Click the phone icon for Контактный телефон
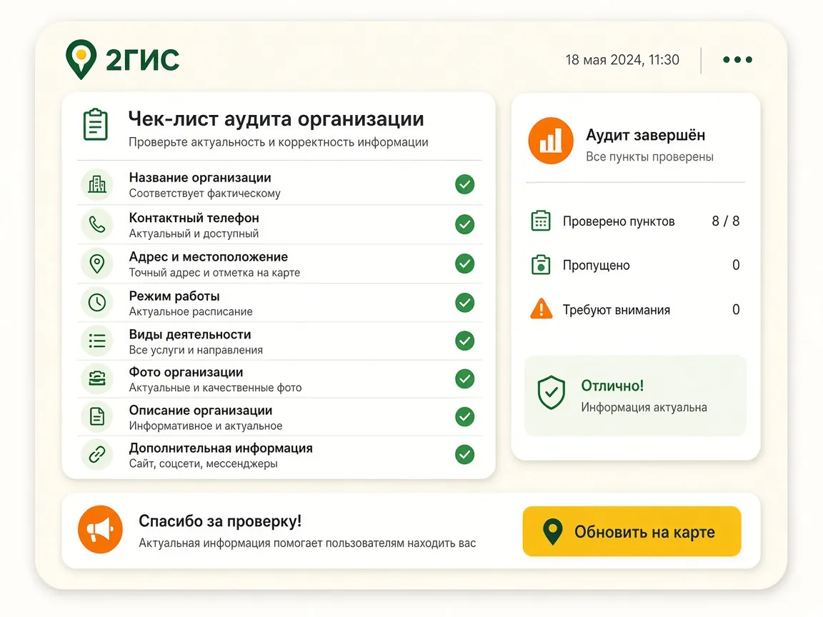Image resolution: width=823 pixels, height=617 pixels. click(x=97, y=224)
